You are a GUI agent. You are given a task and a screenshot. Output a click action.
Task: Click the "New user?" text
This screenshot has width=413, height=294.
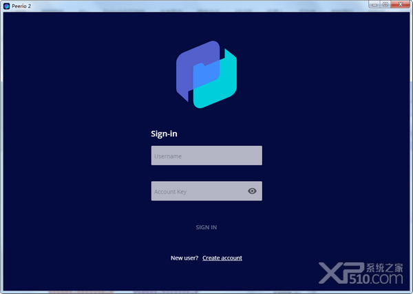click(x=184, y=258)
